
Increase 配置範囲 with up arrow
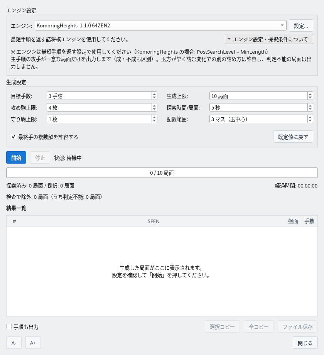point(310,117)
